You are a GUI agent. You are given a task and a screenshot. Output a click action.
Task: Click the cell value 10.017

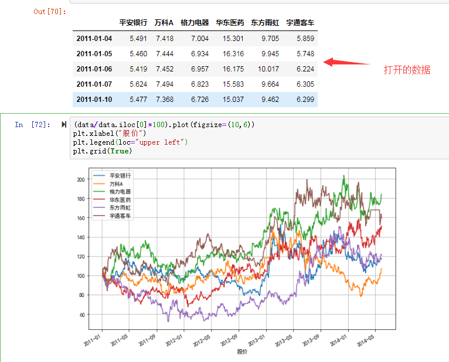tap(268, 69)
